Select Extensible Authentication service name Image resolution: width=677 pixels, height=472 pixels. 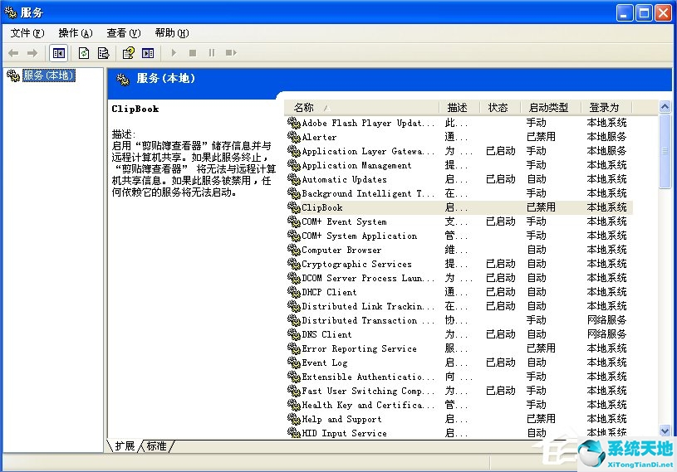[x=368, y=377]
